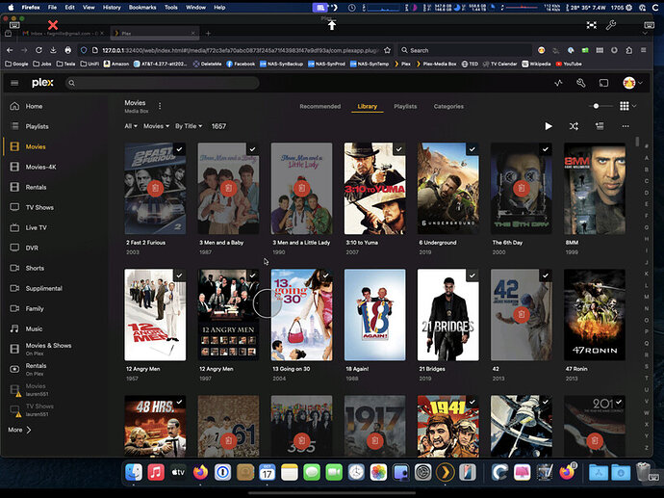This screenshot has height=498, width=664.
Task: Switch to the Library tab
Action: pos(368,106)
